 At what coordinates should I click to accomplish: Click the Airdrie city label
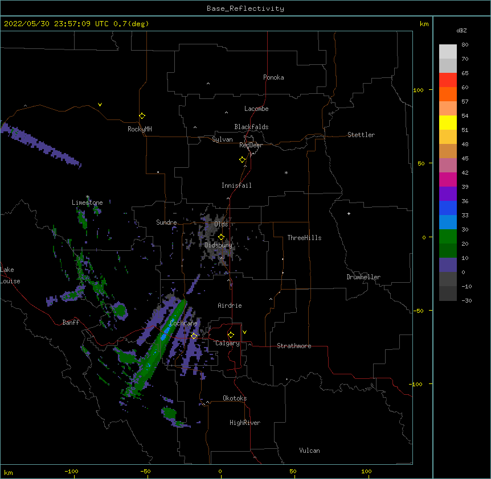[230, 305]
